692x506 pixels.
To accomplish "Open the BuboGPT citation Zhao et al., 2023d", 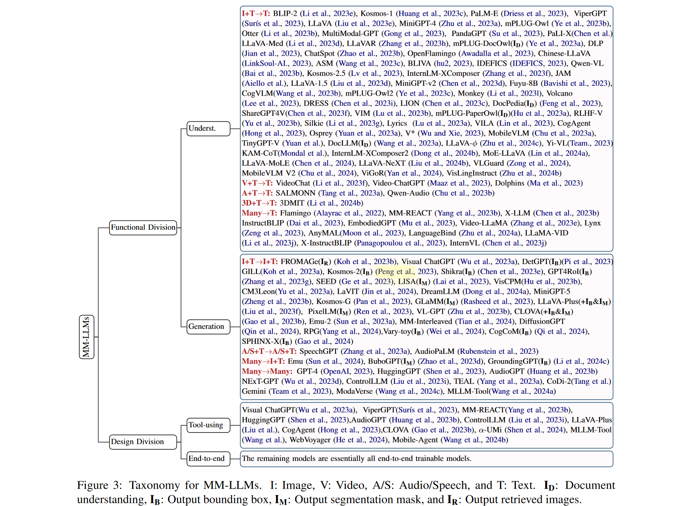I will [451, 361].
